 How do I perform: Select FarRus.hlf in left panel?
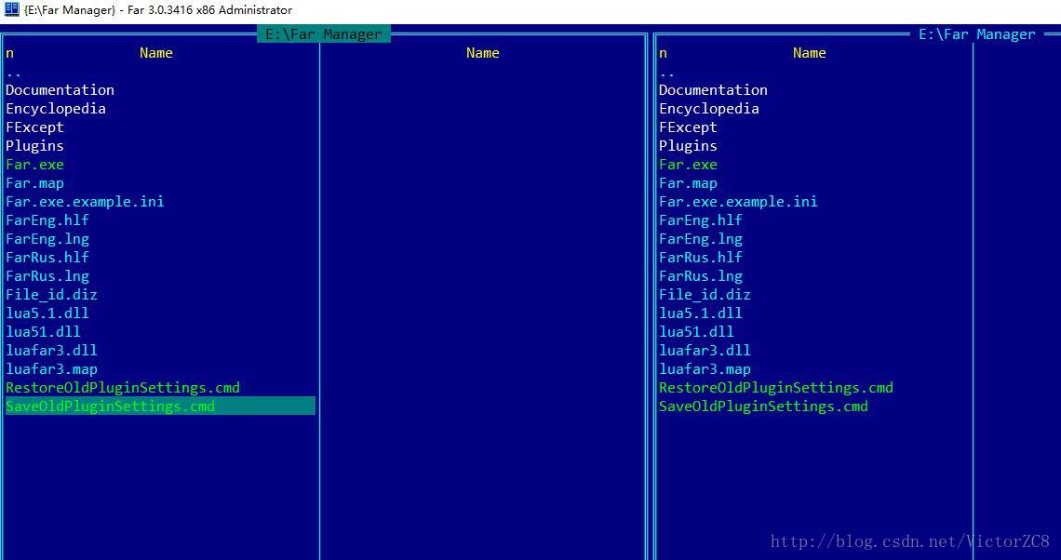(x=47, y=258)
